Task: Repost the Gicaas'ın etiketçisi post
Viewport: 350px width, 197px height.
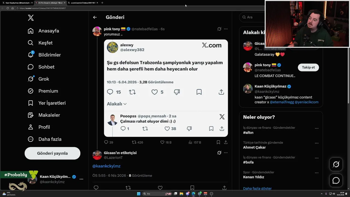Action: 128,188
